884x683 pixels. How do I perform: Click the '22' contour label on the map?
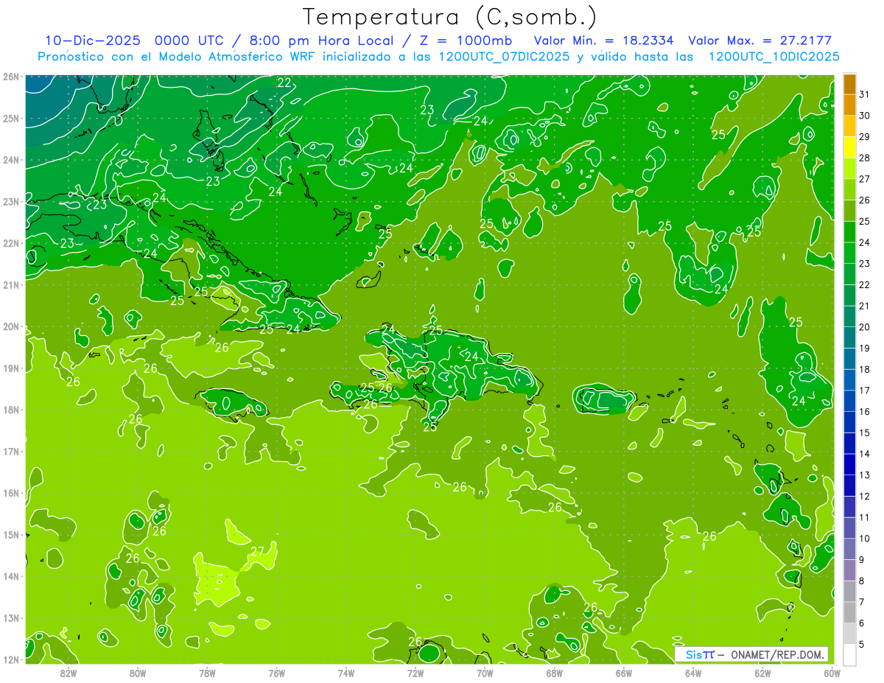pyautogui.click(x=284, y=83)
